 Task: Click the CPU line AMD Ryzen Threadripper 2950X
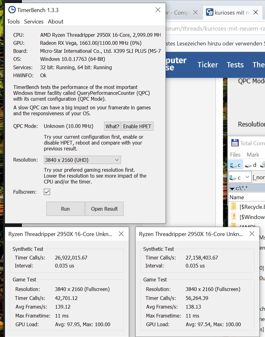coord(100,35)
